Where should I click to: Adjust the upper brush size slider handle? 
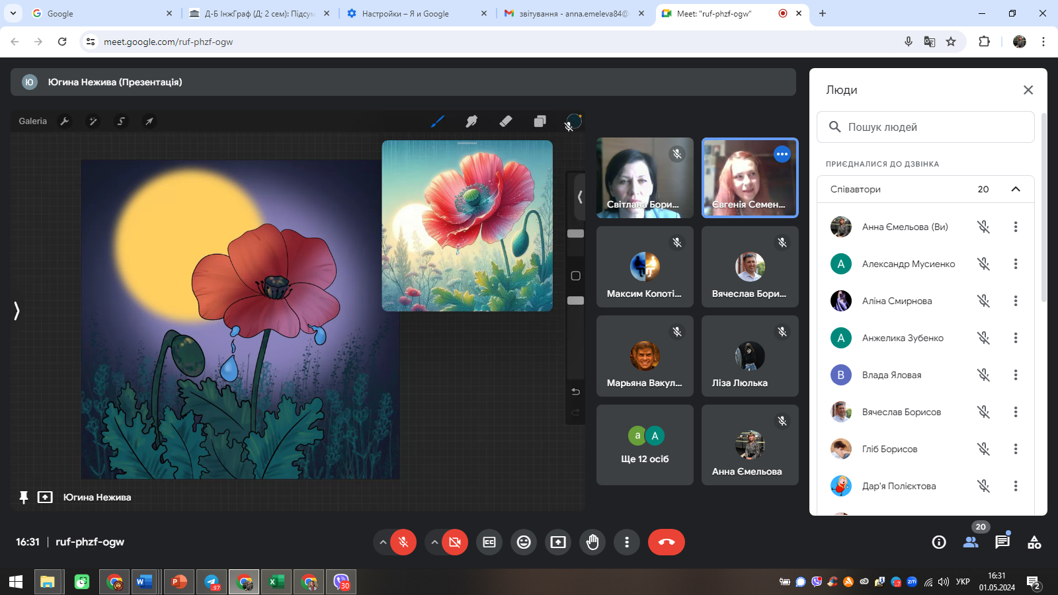pos(576,233)
